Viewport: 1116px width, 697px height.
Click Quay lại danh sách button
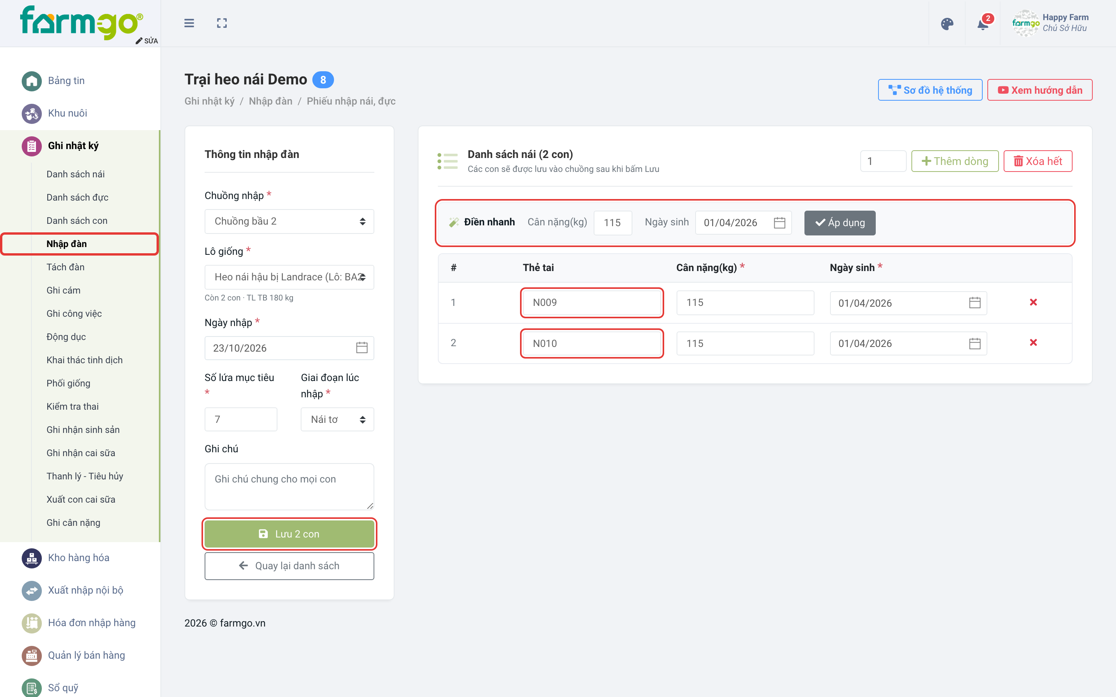click(289, 566)
